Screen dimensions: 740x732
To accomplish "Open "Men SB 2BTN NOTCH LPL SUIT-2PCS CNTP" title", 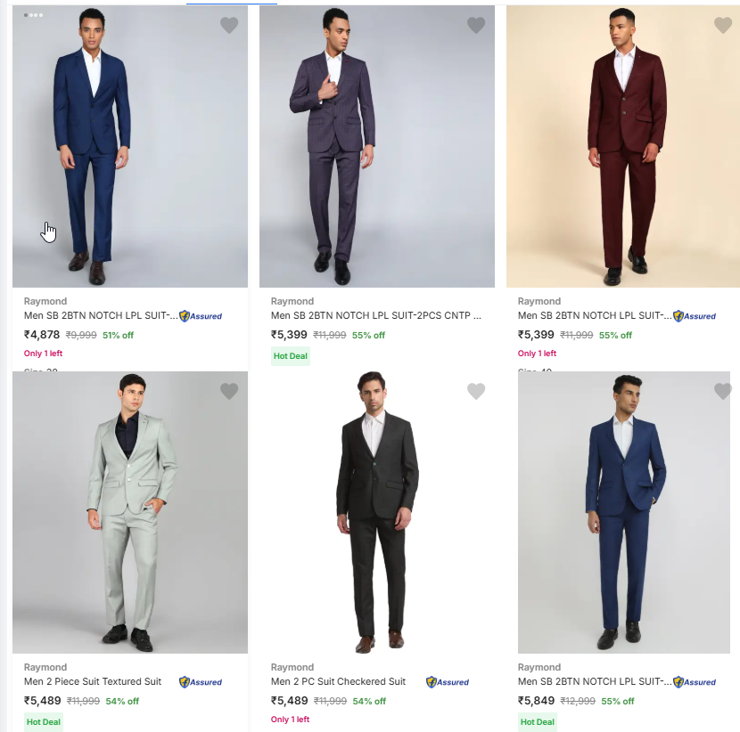I will coord(375,315).
